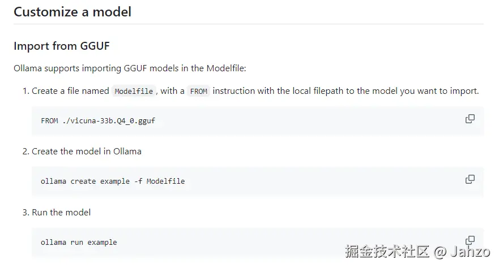
Task: Click the inline "FROM" code label
Action: pyautogui.click(x=199, y=91)
